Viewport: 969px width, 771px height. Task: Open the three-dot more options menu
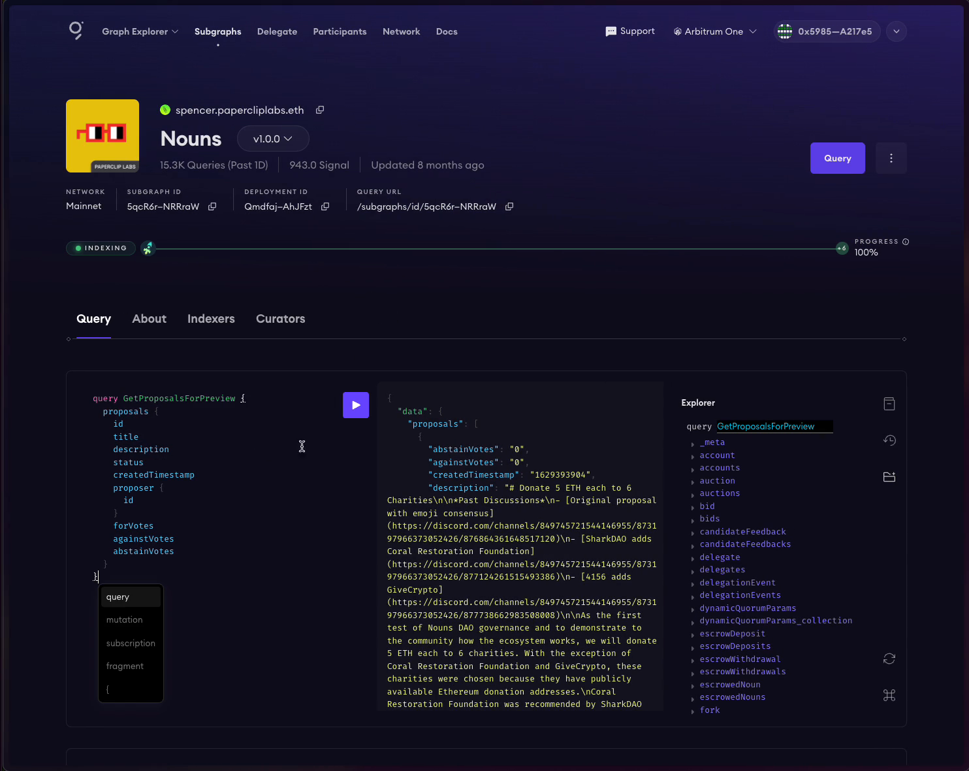pos(891,158)
